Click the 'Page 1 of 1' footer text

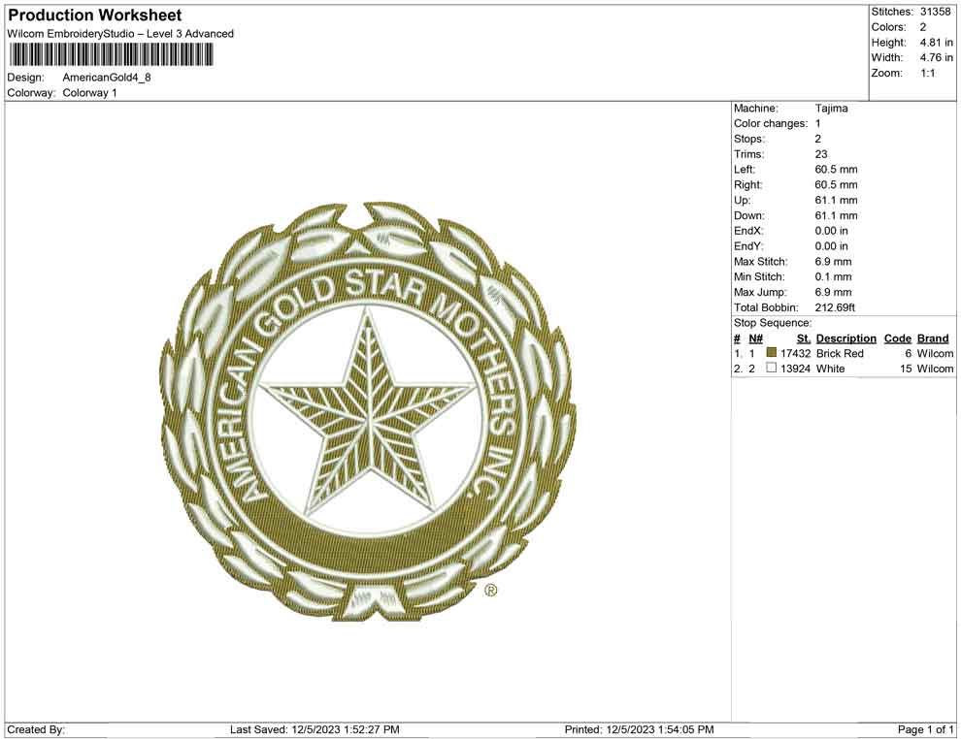pyautogui.click(x=925, y=729)
